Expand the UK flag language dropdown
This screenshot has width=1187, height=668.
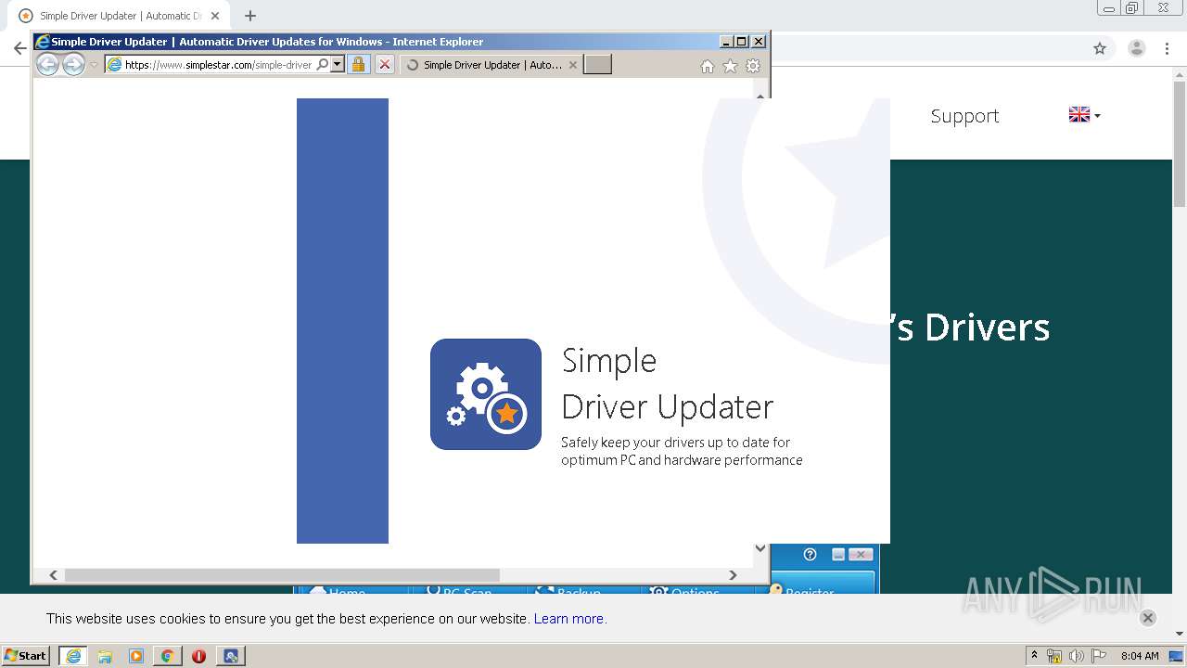(1084, 115)
